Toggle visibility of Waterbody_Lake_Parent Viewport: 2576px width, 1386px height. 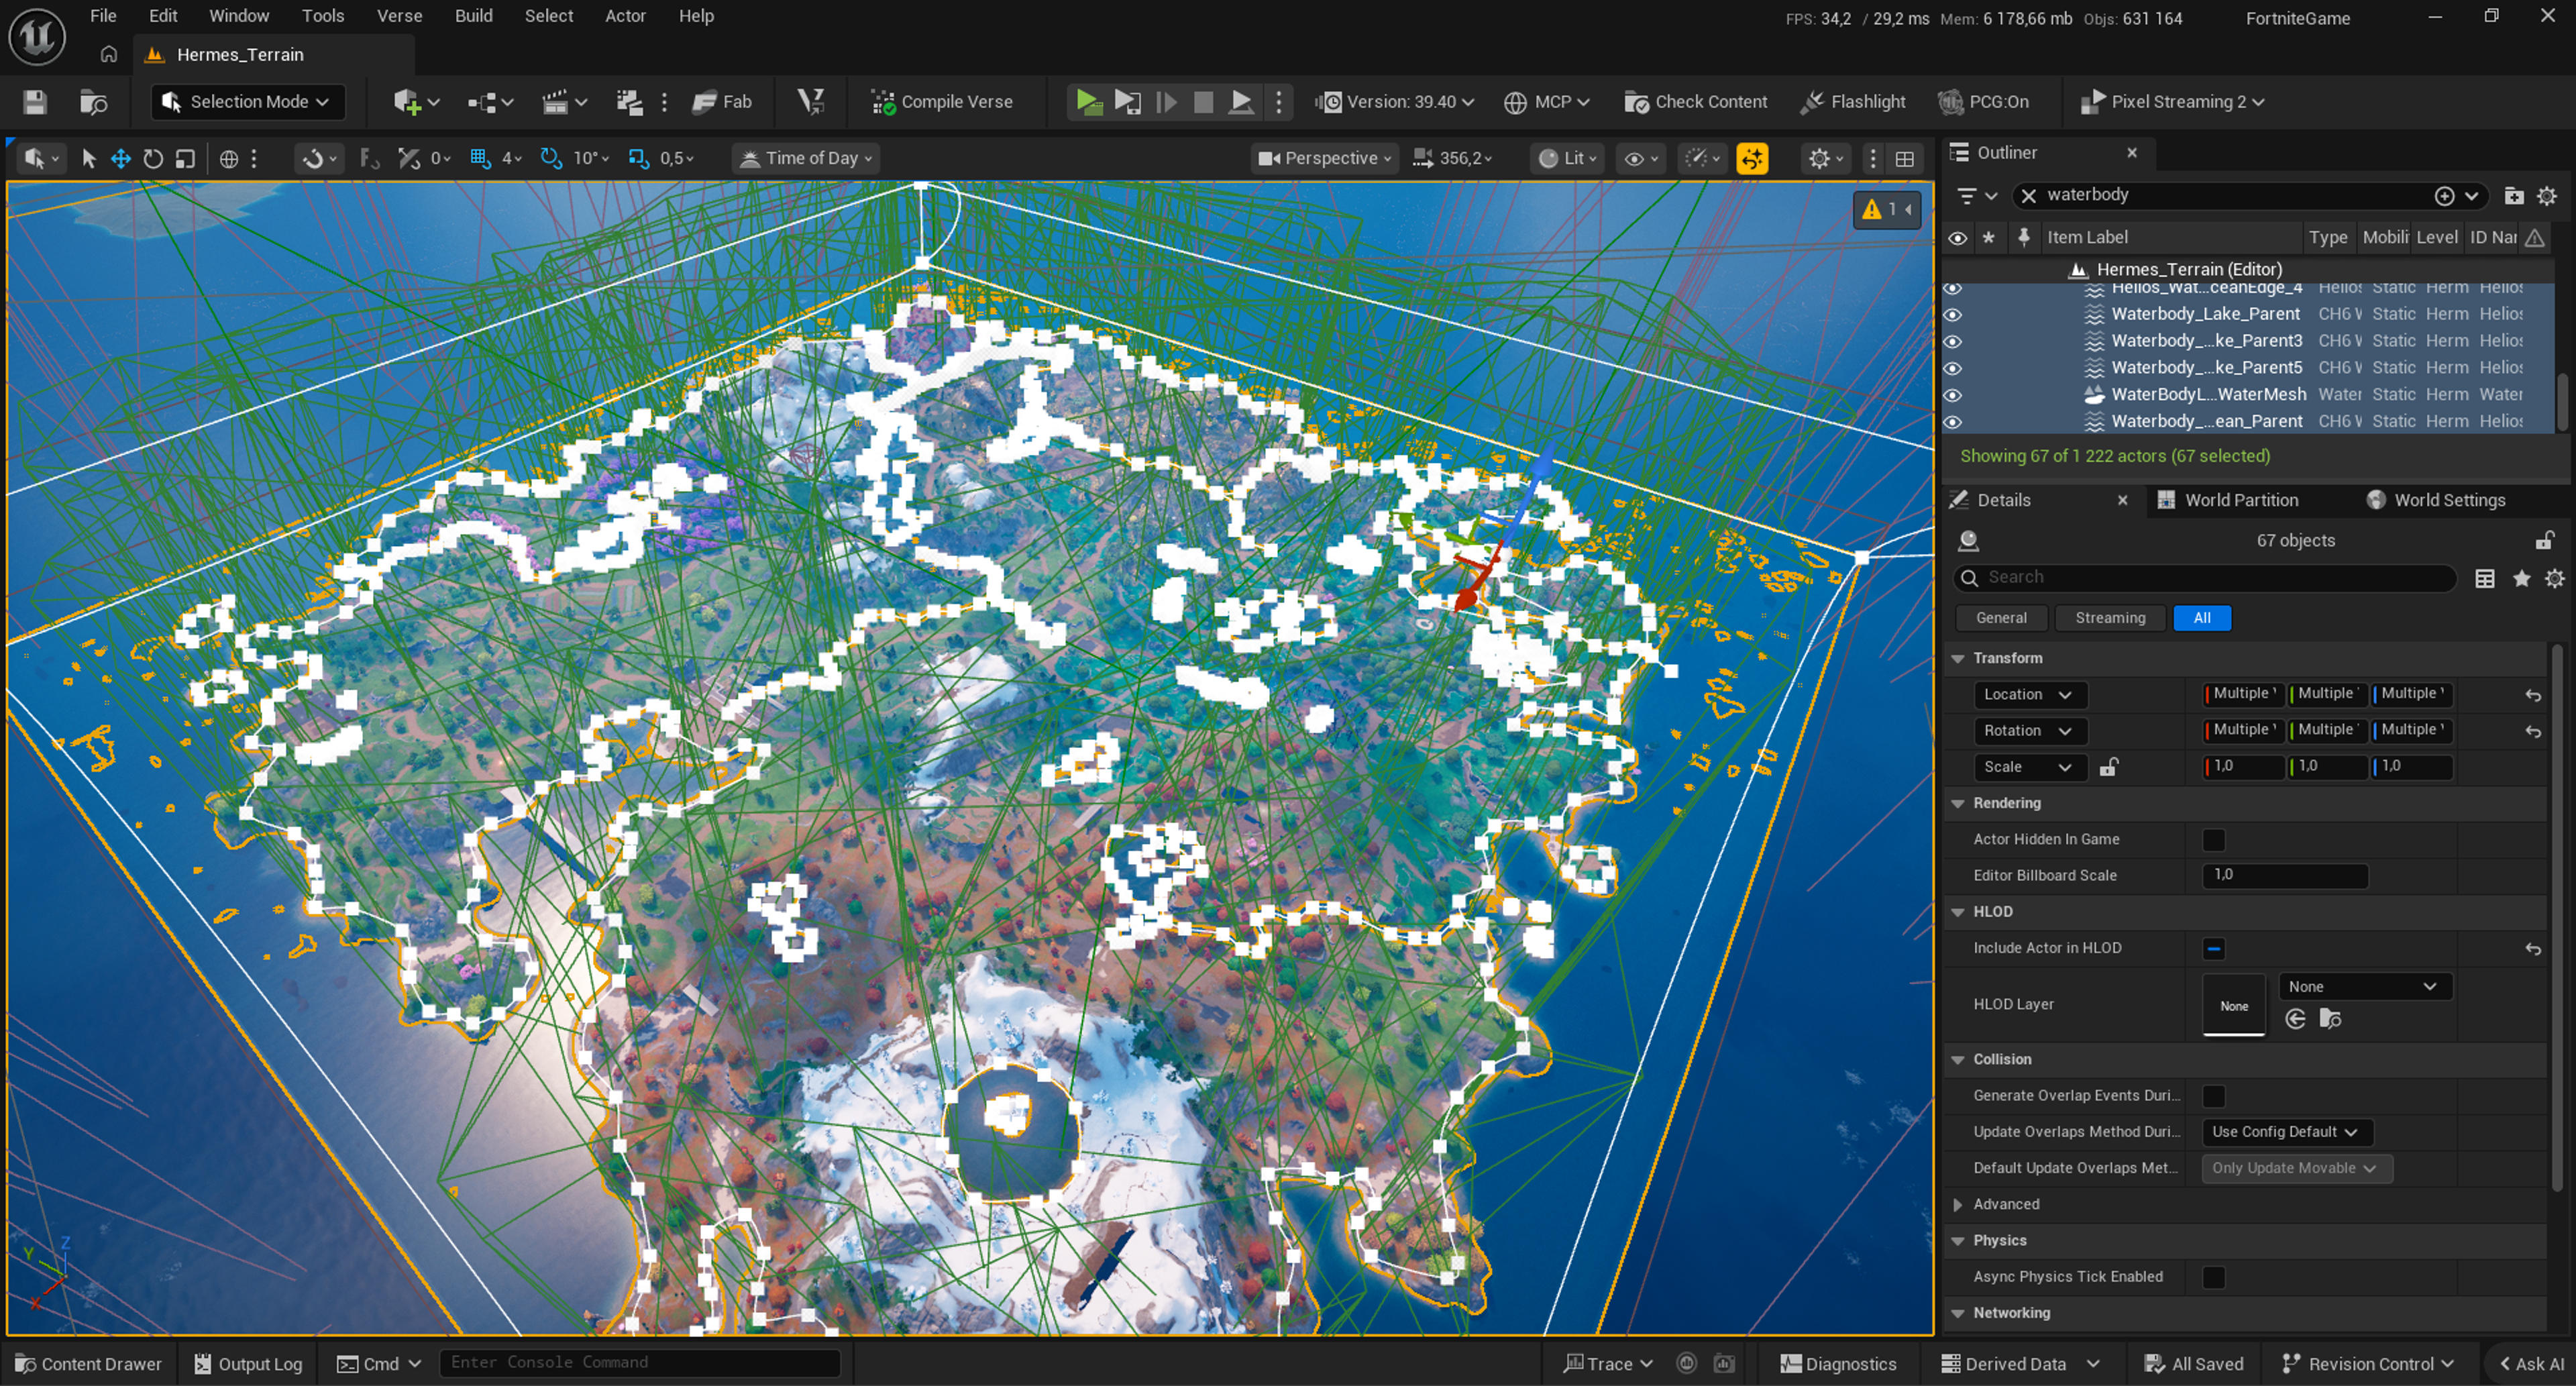(x=1952, y=314)
